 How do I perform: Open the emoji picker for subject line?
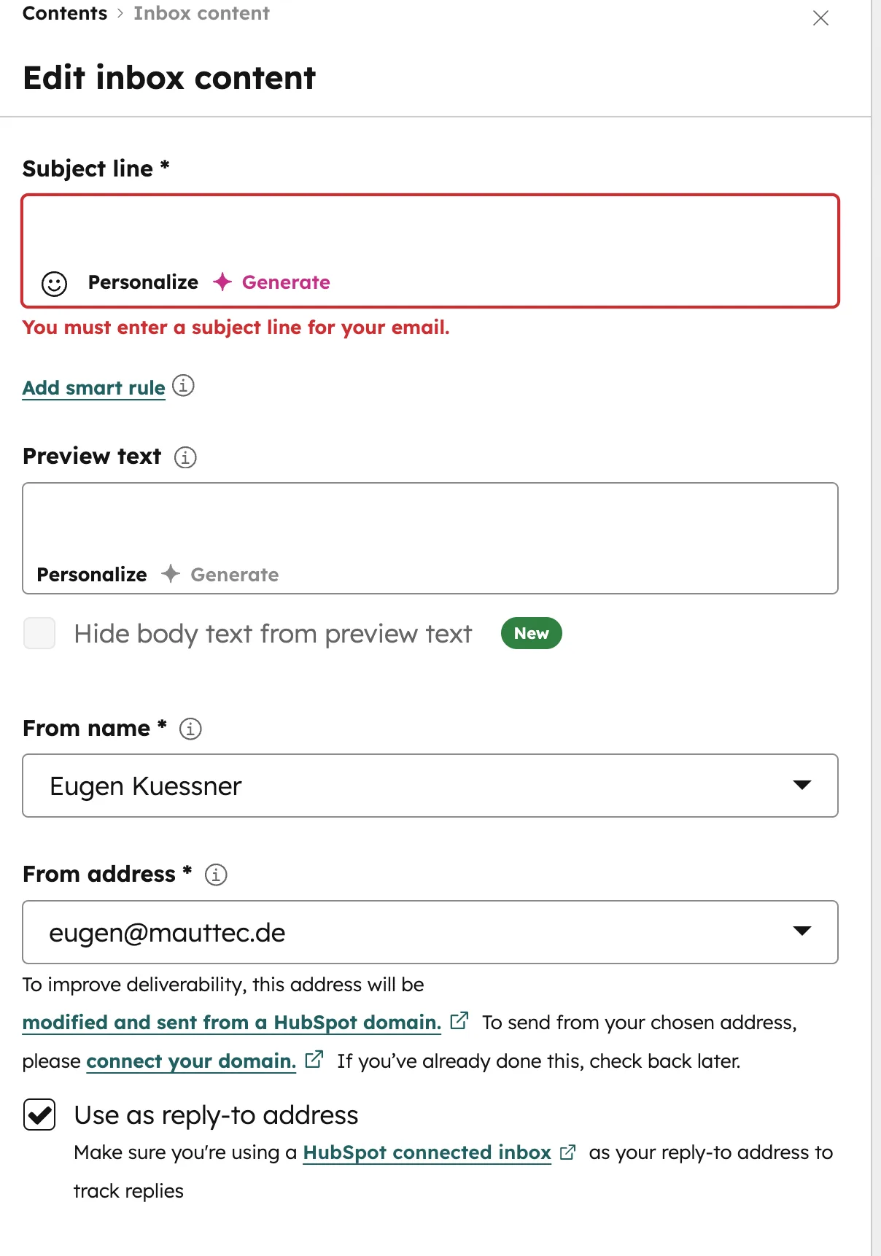coord(54,282)
